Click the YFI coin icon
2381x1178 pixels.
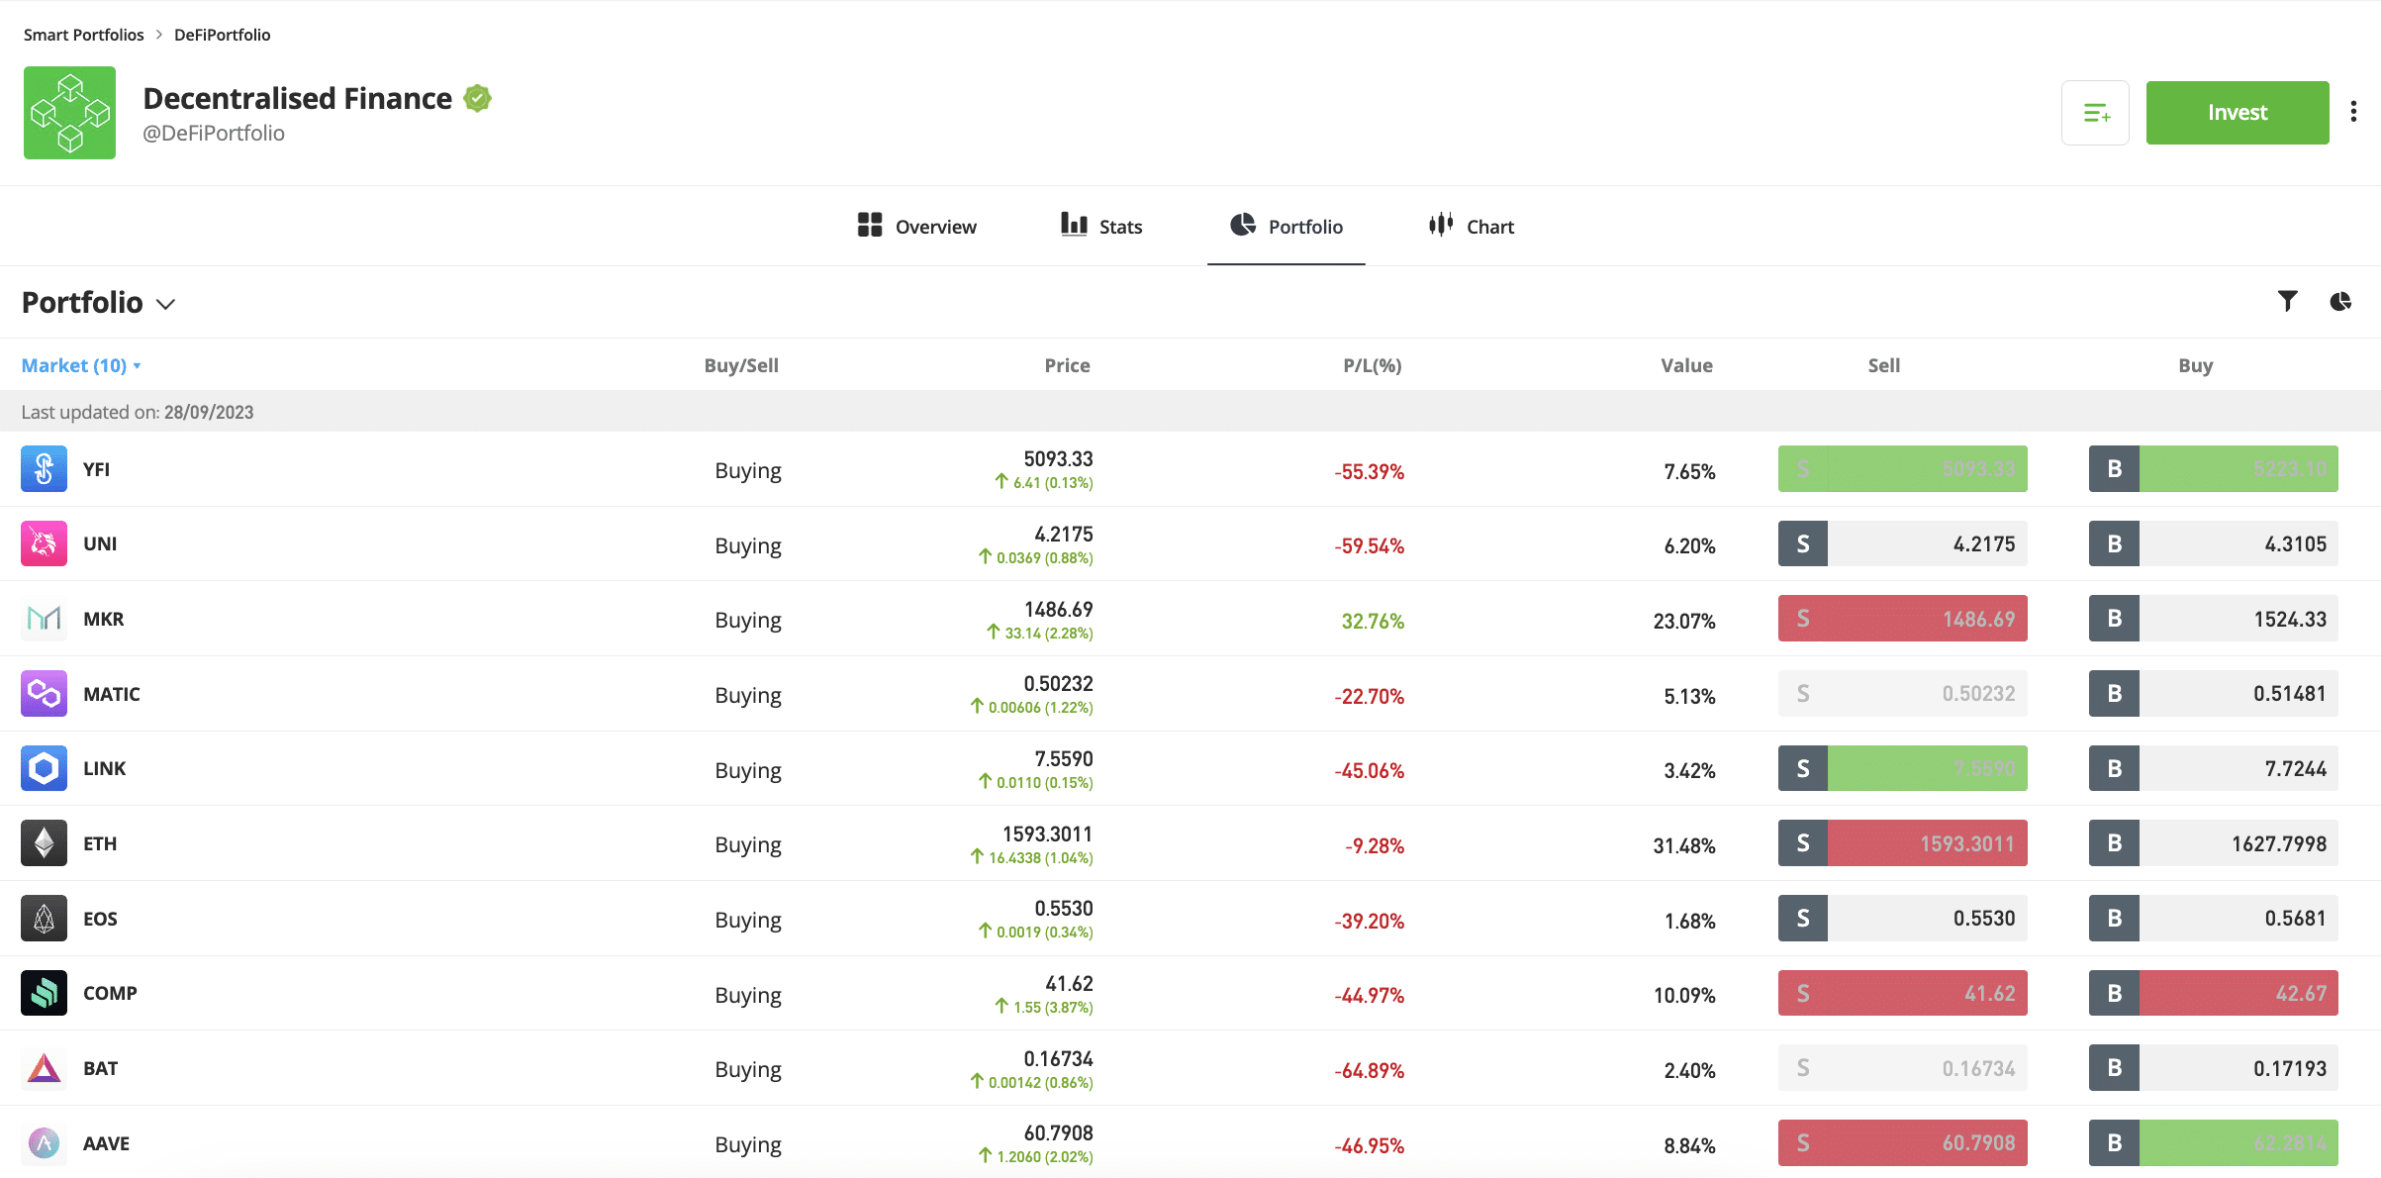tap(44, 469)
